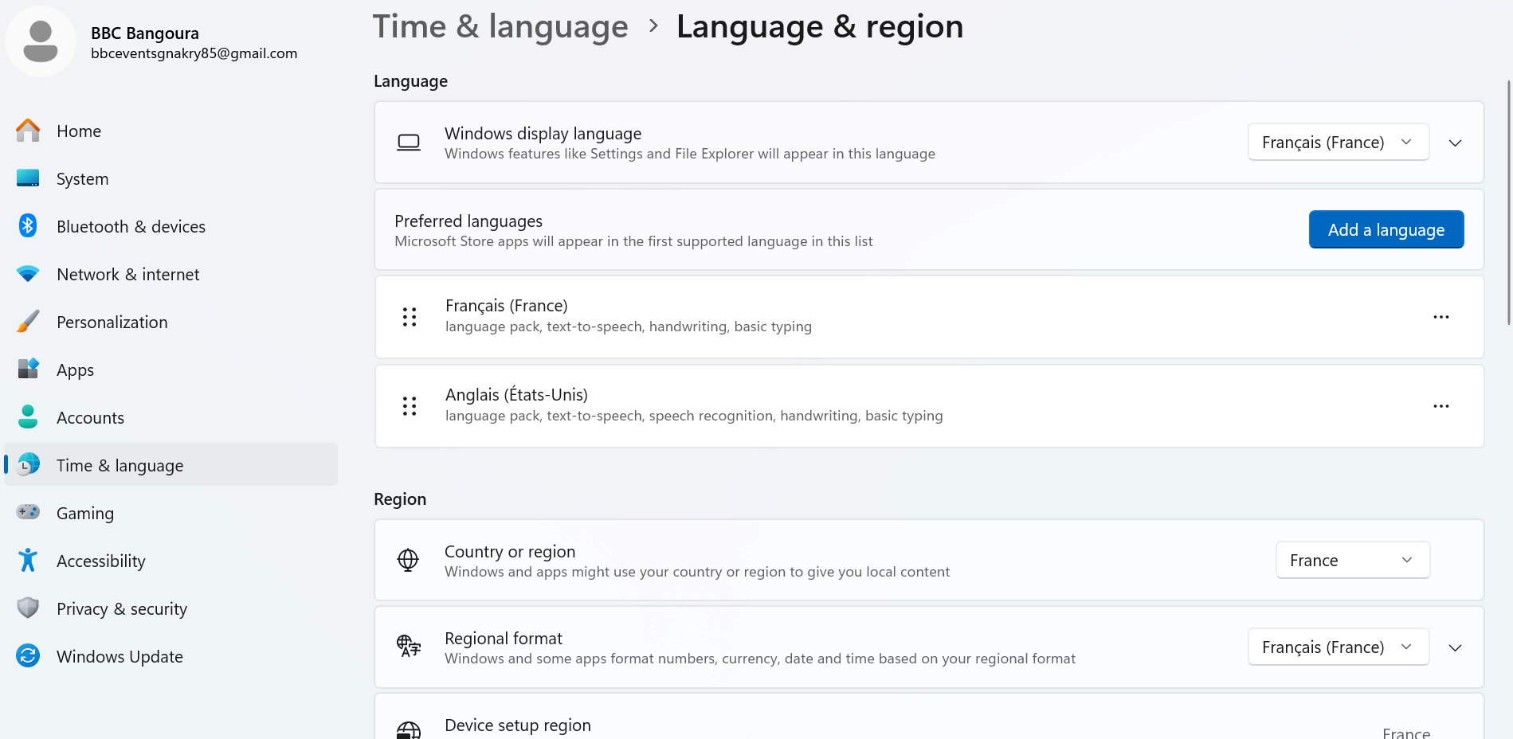The width and height of the screenshot is (1513, 739).
Task: Open Privacy & security settings
Action: point(171,608)
